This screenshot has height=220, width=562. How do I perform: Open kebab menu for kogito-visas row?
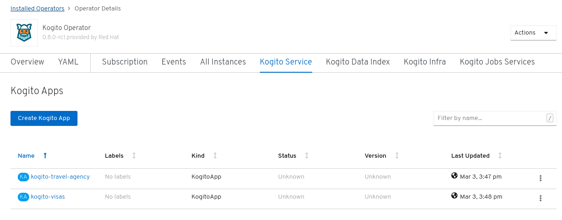[540, 198]
